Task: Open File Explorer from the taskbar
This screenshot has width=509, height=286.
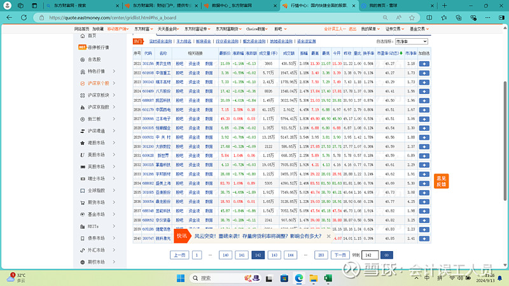Action: pyautogui.click(x=313, y=278)
